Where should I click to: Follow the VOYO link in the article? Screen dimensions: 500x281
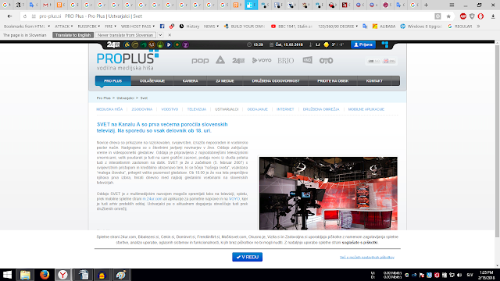pos(234,199)
